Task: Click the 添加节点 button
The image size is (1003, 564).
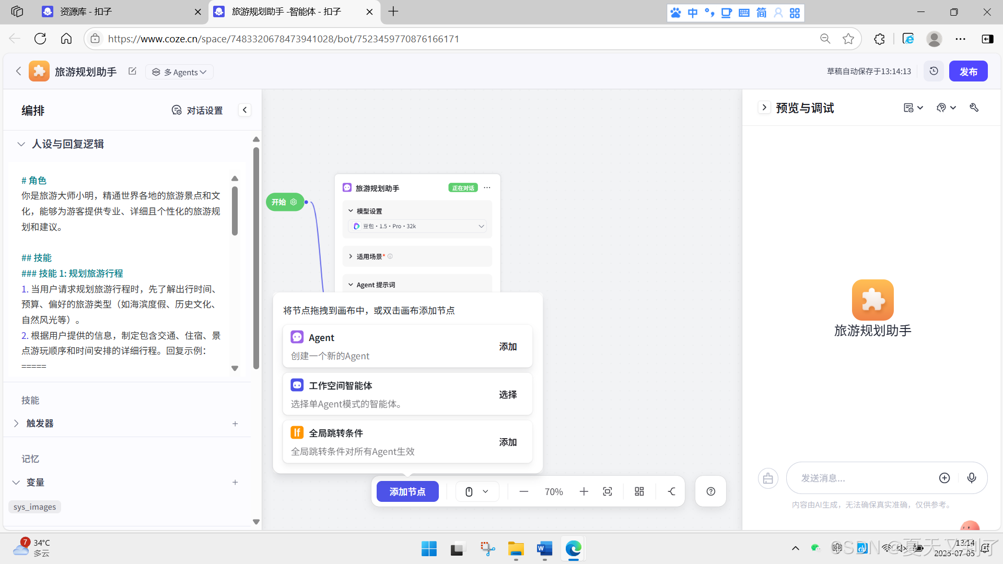Action: [407, 491]
